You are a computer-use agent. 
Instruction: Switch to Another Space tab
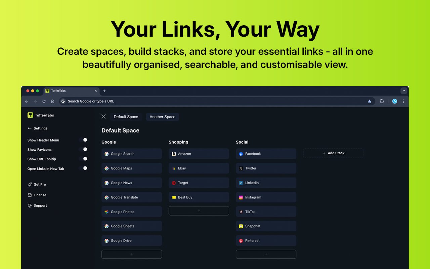click(163, 117)
